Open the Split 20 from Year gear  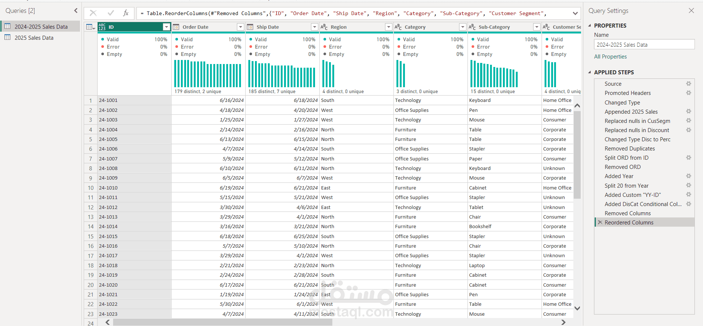tap(688, 185)
